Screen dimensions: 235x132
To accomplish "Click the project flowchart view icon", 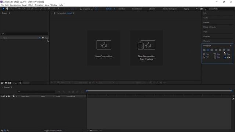I will pyautogui.click(x=48, y=41).
